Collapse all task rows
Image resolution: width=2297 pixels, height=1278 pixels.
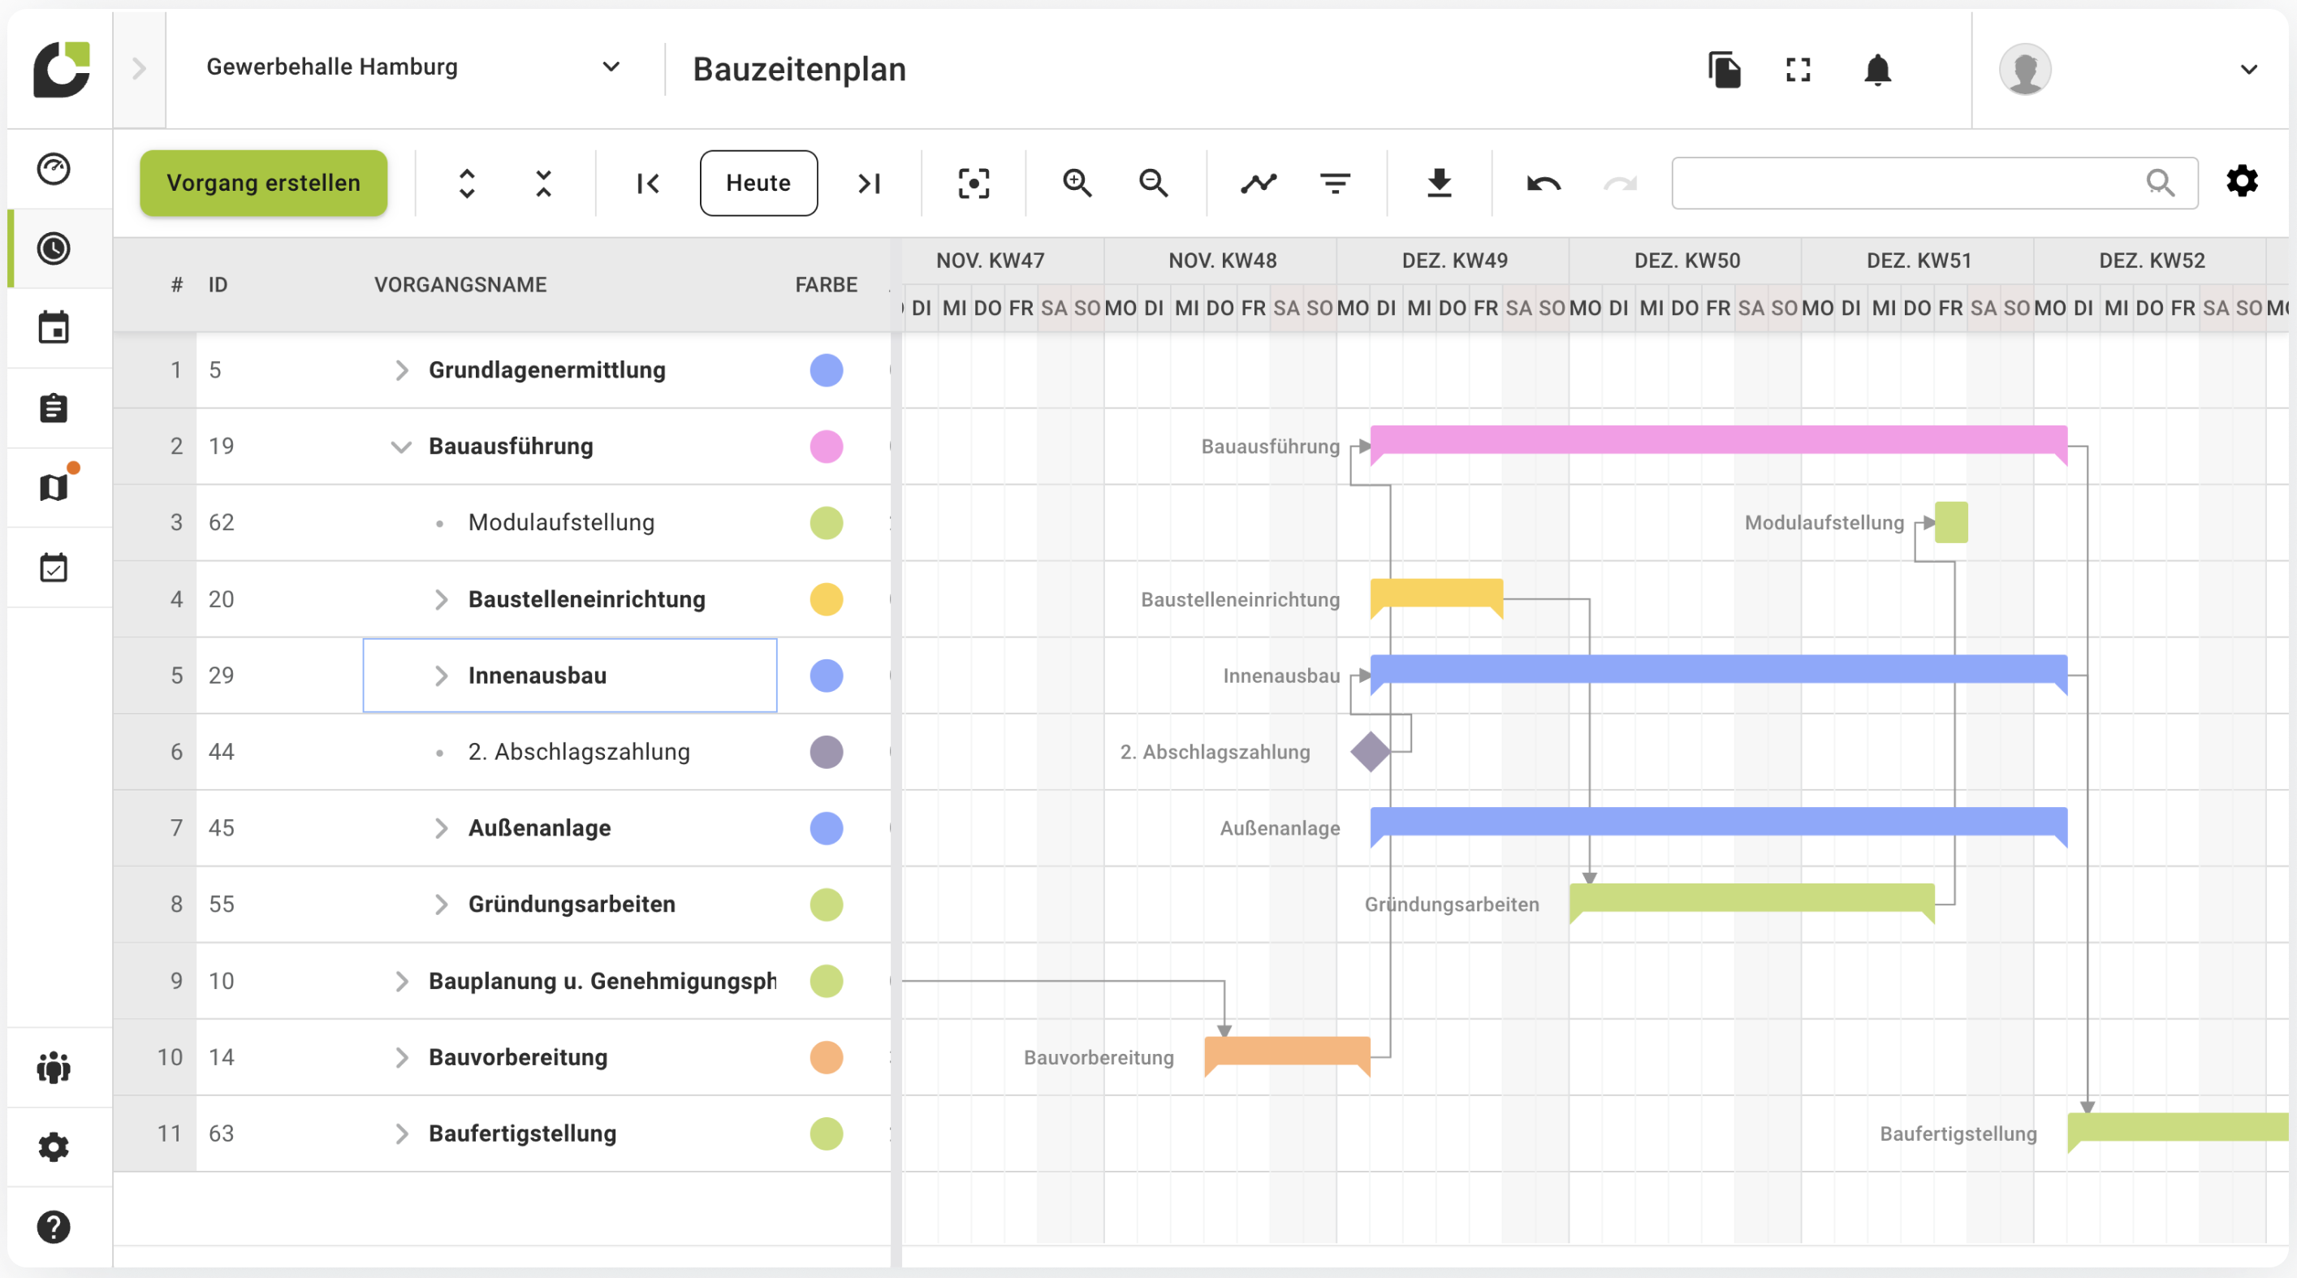(x=542, y=183)
